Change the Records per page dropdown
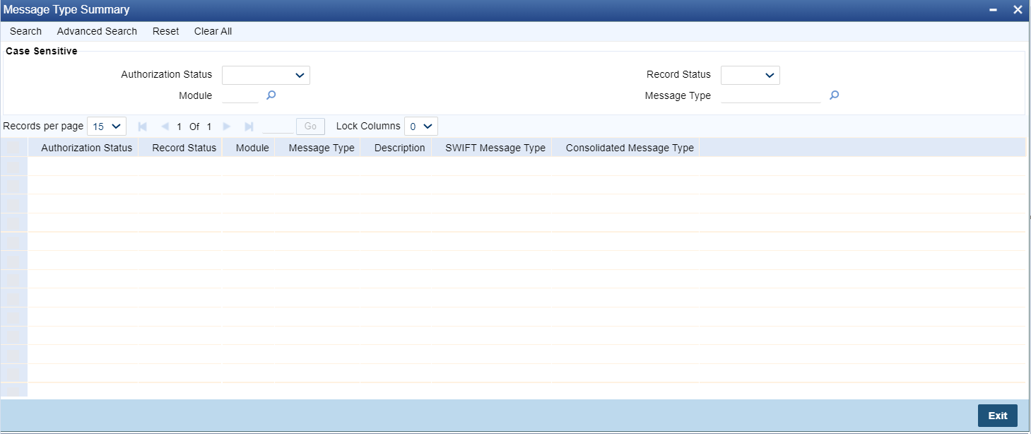This screenshot has width=1031, height=434. click(107, 127)
